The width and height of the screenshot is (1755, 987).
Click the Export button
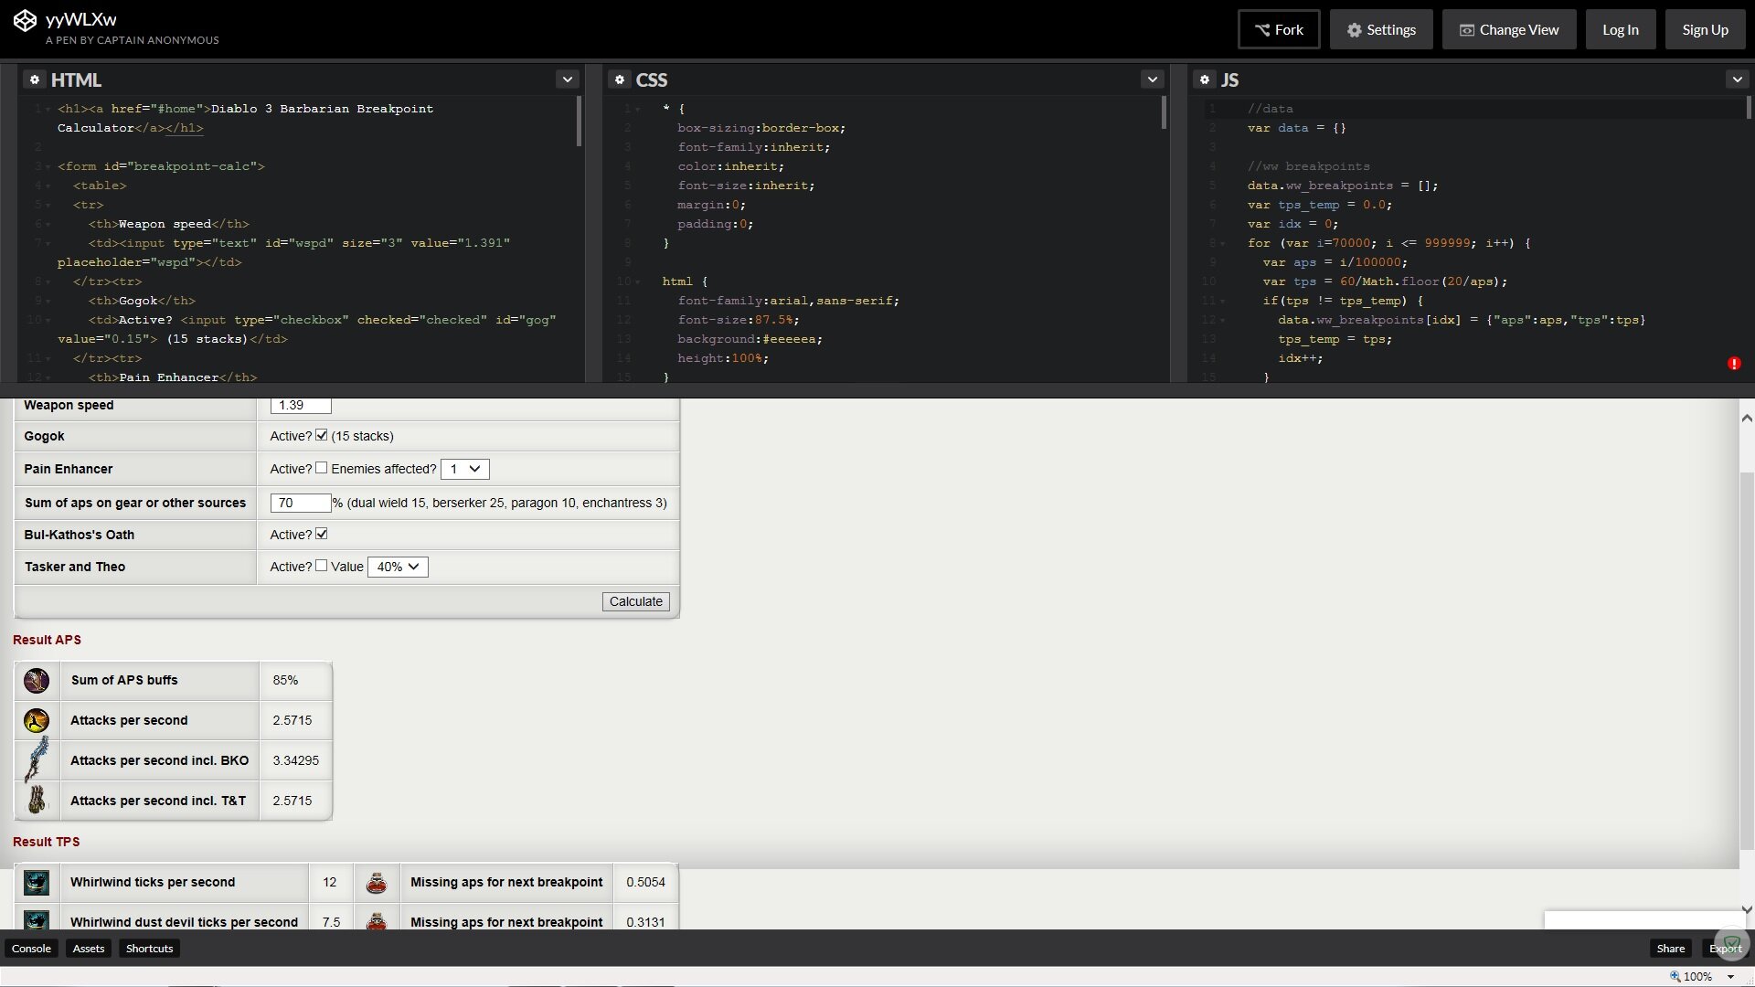tap(1725, 948)
